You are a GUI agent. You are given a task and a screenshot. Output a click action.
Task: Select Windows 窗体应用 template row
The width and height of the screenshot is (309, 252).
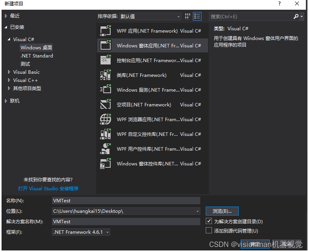coord(152,45)
